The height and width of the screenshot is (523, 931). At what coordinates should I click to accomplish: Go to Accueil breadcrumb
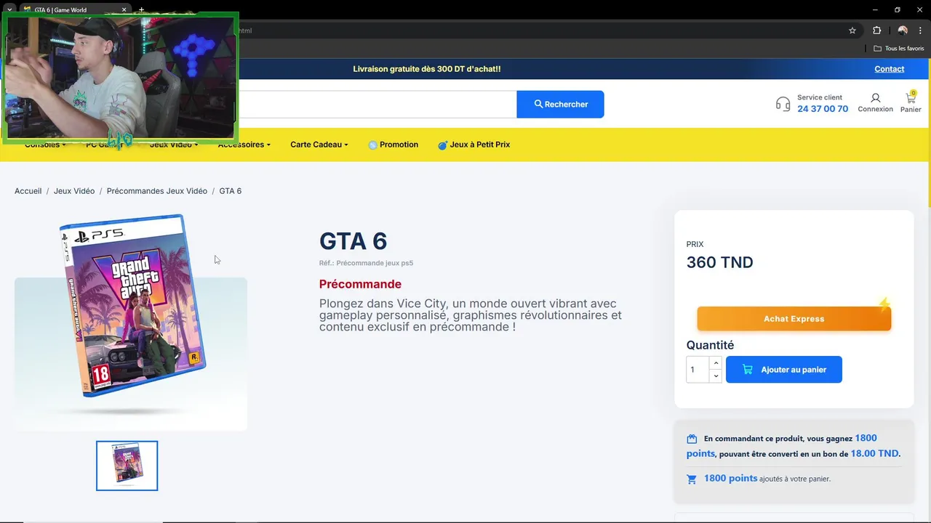(28, 191)
